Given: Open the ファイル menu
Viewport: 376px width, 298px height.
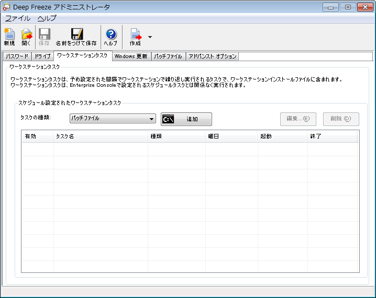Looking at the screenshot, I should point(17,18).
